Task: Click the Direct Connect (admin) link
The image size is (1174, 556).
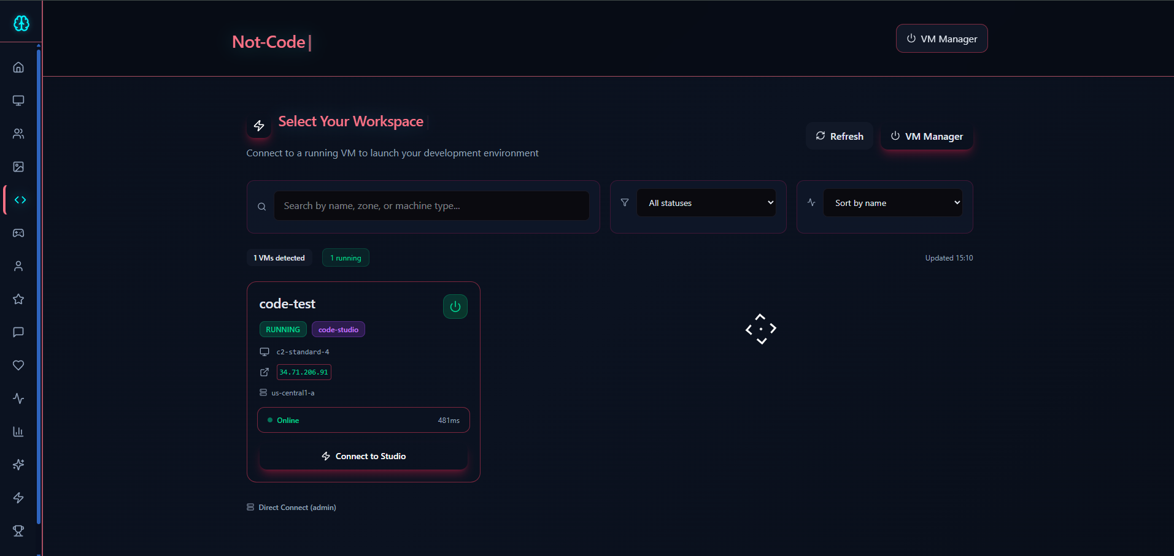Action: point(292,508)
